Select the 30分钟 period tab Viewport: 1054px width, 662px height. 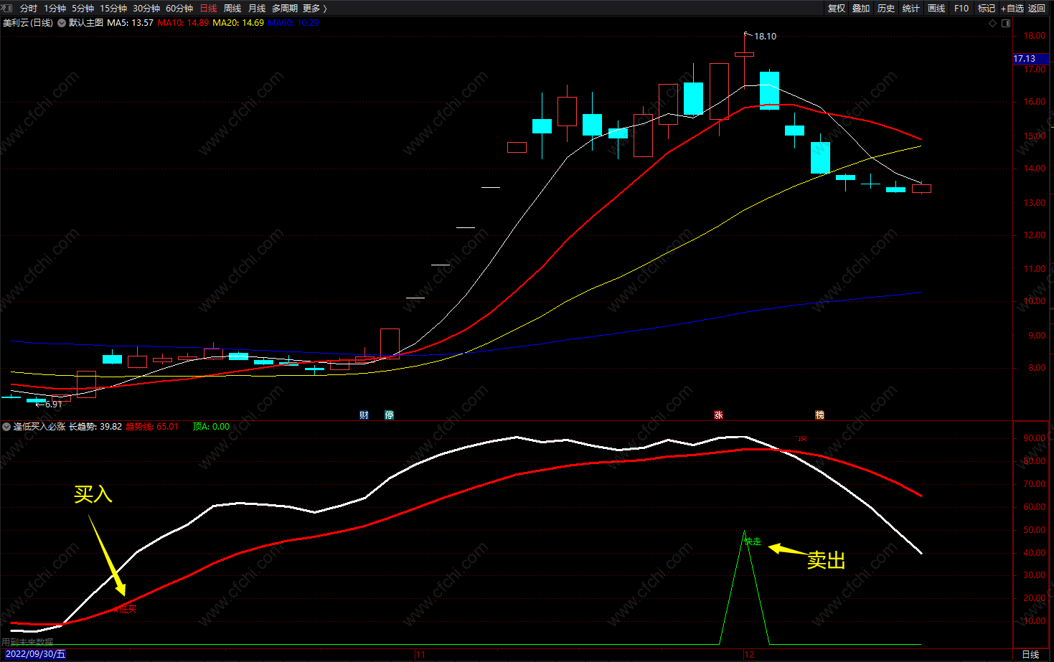(x=146, y=9)
